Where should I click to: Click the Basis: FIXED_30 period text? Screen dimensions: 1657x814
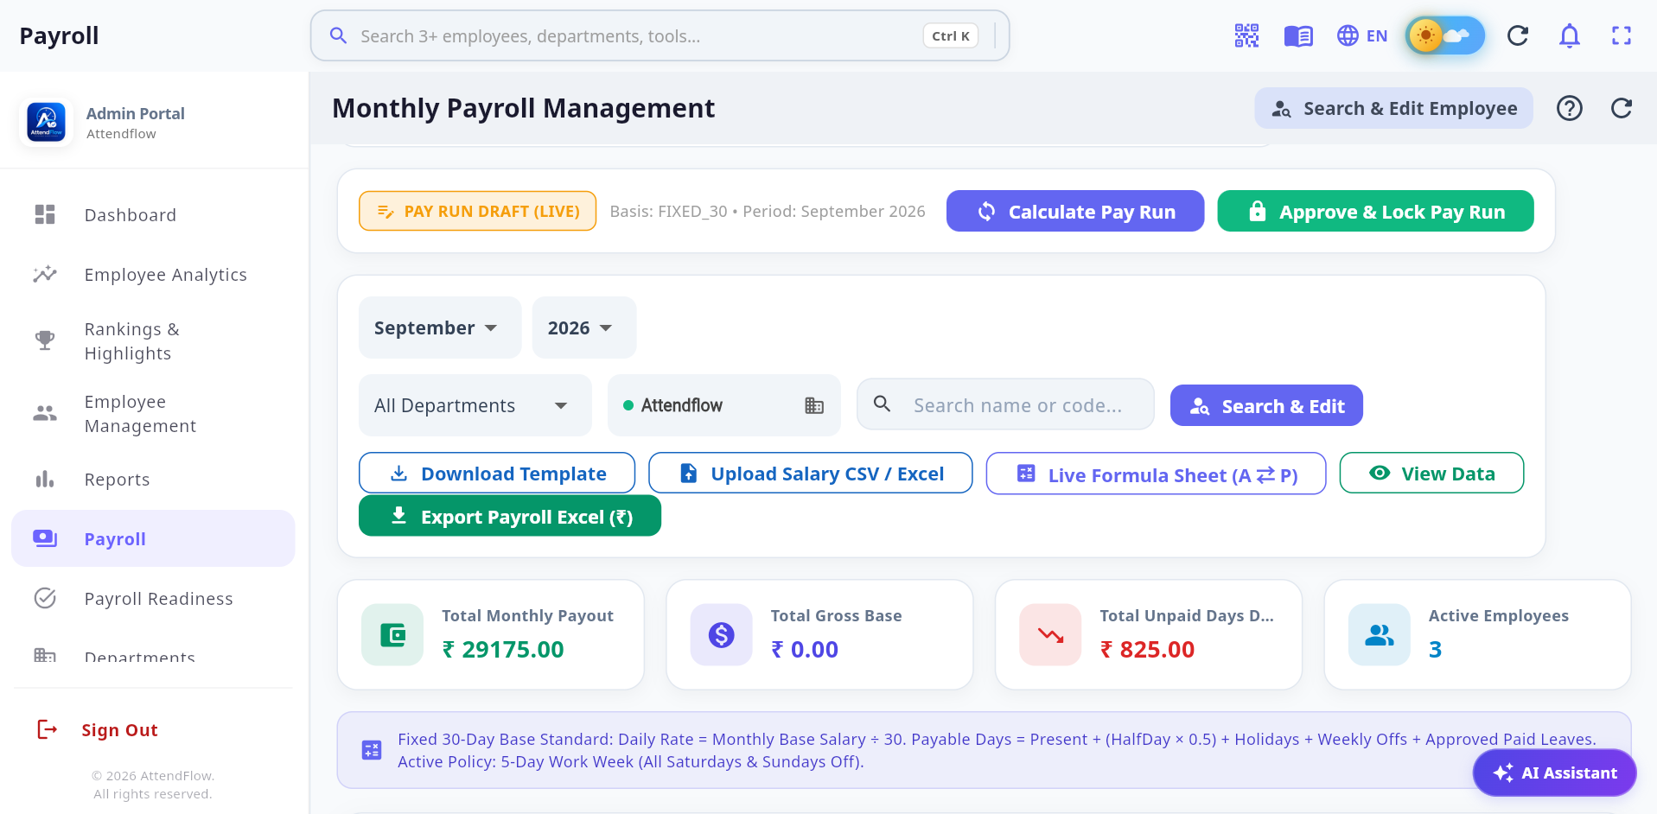(x=768, y=211)
